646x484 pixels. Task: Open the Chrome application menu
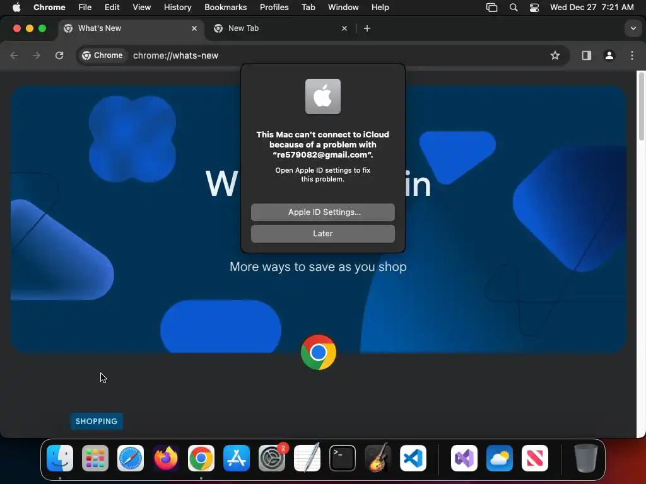49,8
